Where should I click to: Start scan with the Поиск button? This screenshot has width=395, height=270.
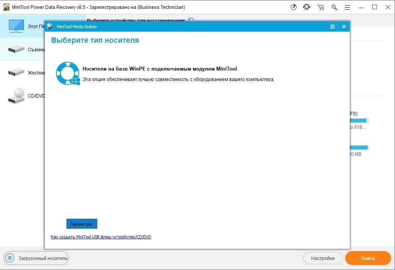(x=368, y=258)
